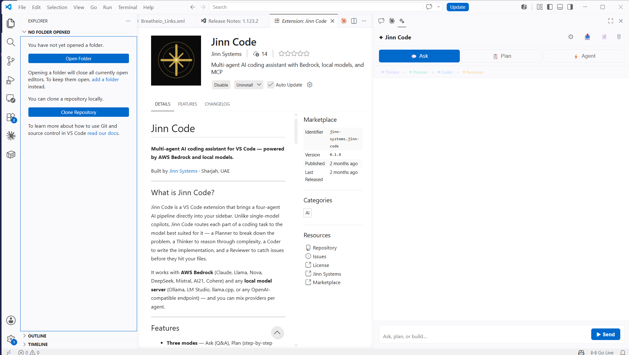The height and width of the screenshot is (355, 629).
Task: Click the orange starburst icon in editor toolbar
Action: [344, 21]
